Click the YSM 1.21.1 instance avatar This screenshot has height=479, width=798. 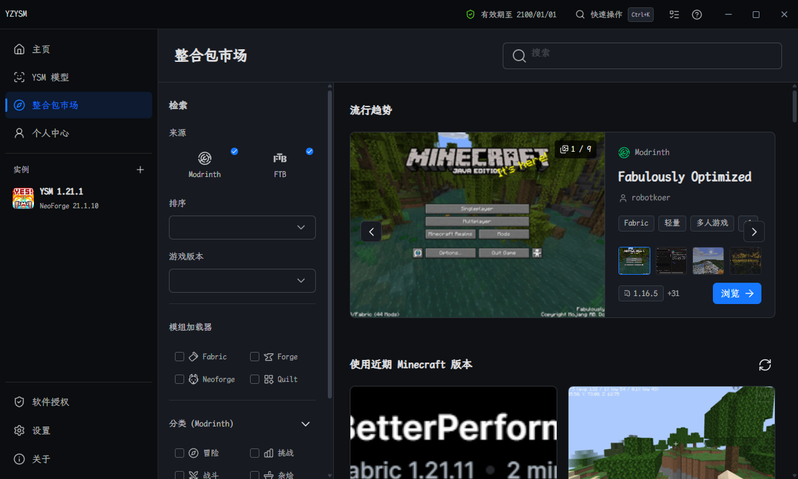click(23, 198)
